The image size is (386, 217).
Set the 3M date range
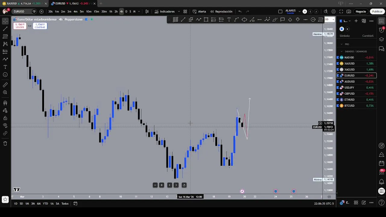(x=33, y=203)
